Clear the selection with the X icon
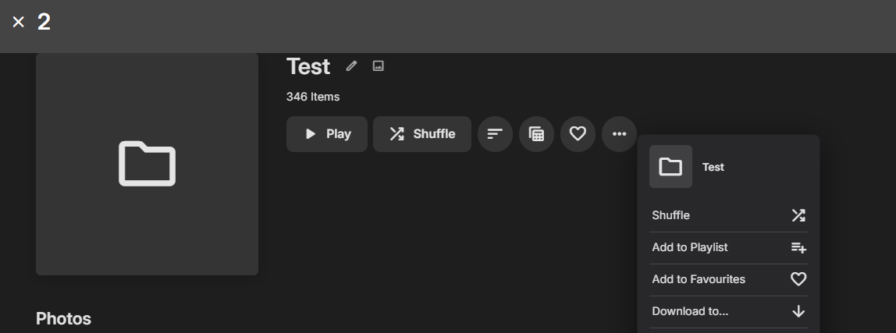Image resolution: width=896 pixels, height=333 pixels. click(x=18, y=23)
